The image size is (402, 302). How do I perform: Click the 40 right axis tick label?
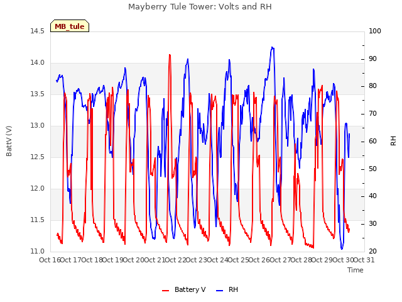(372, 196)
